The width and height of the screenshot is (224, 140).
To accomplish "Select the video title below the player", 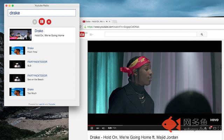I will (134, 137).
